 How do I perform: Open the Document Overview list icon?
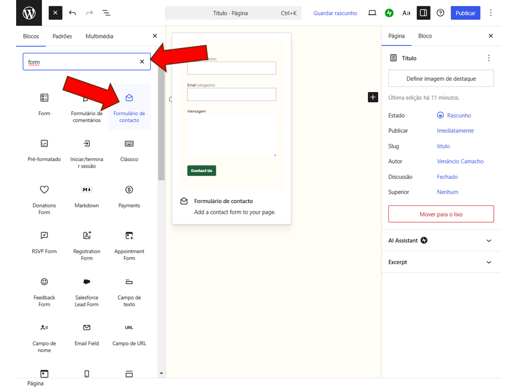106,13
